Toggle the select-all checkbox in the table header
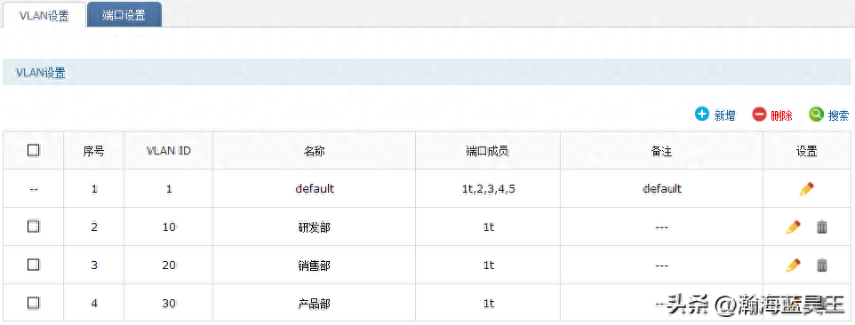Viewport: 855px width, 325px height. point(33,150)
